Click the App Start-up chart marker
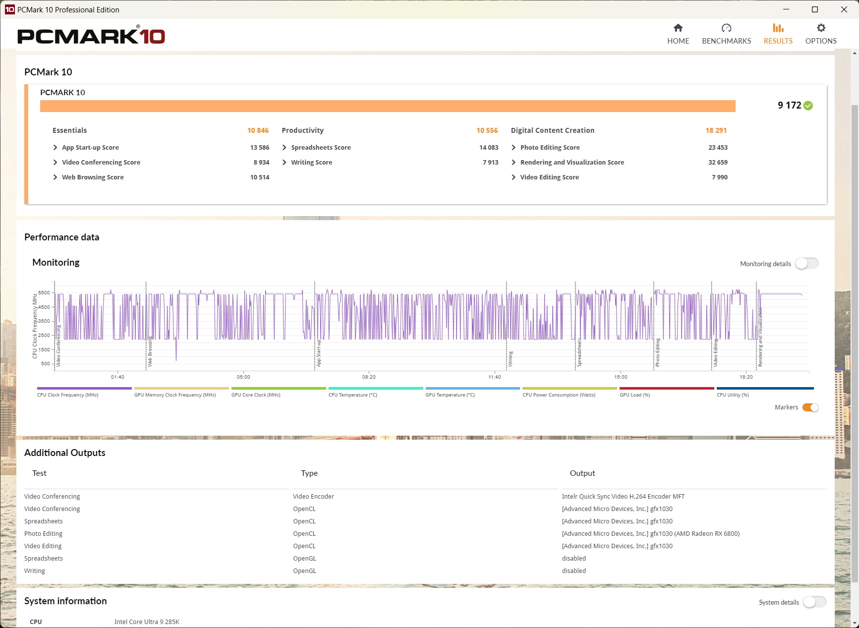This screenshot has height=628, width=859. 319,353
